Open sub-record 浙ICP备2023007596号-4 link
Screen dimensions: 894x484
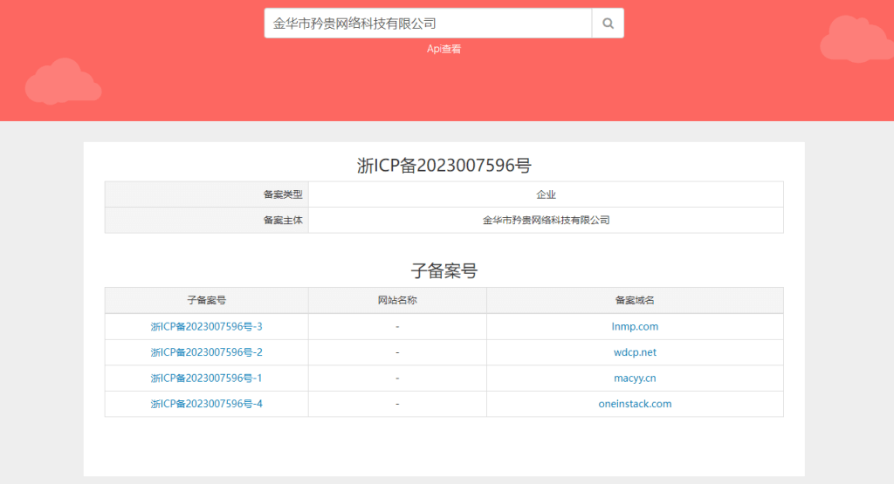click(x=206, y=404)
